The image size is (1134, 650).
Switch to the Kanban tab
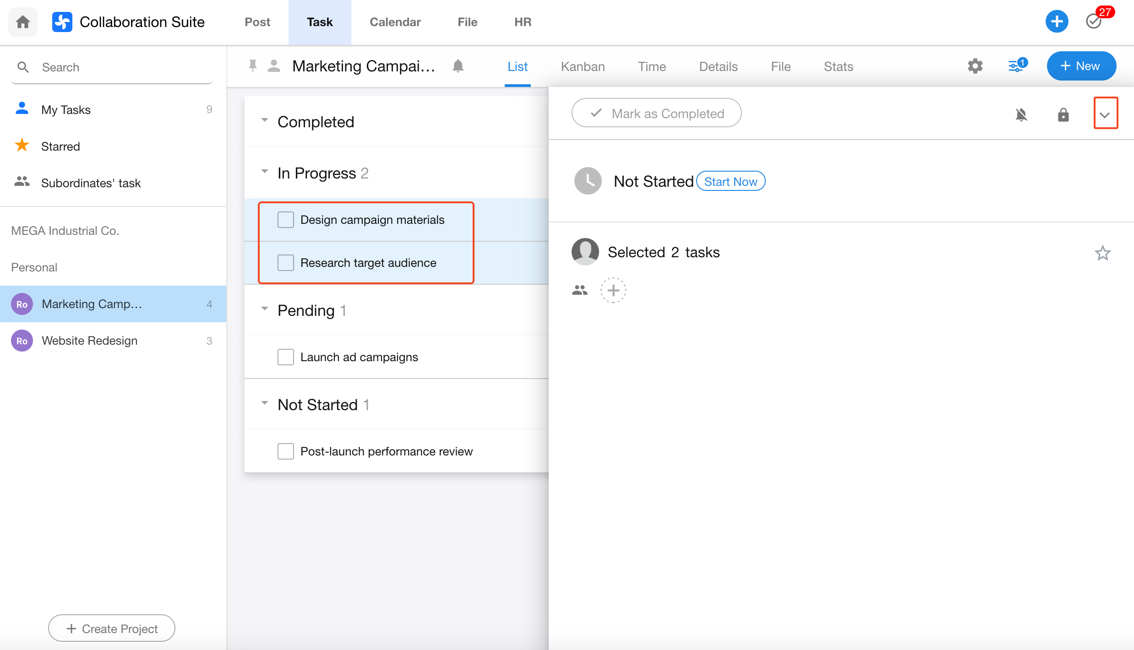point(583,67)
